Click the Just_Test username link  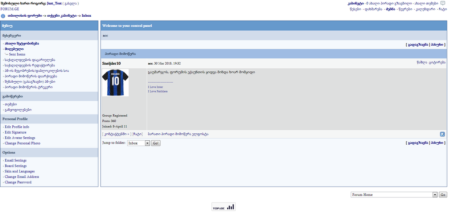pyautogui.click(x=54, y=4)
